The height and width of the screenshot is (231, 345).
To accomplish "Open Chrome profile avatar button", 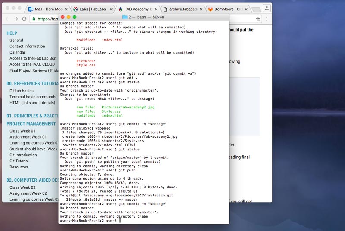I will click(267, 8).
